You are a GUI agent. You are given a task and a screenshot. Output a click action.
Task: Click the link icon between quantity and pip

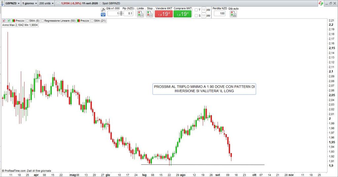point(121,14)
